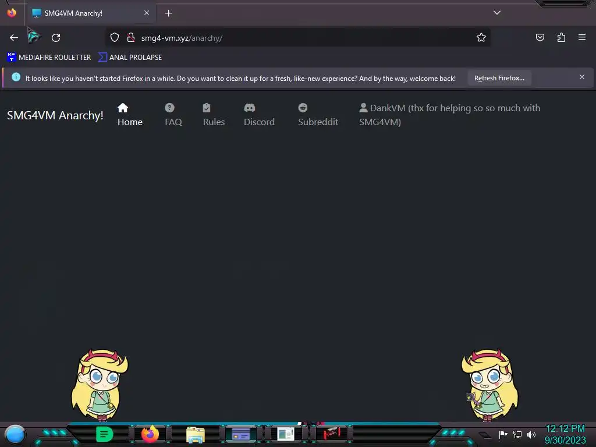This screenshot has height=447, width=596.
Task: Open the Discord nav link
Action: tap(259, 115)
